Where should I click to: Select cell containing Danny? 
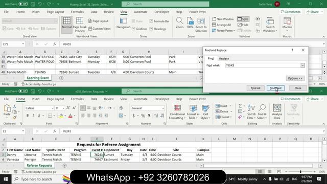click(x=15, y=154)
